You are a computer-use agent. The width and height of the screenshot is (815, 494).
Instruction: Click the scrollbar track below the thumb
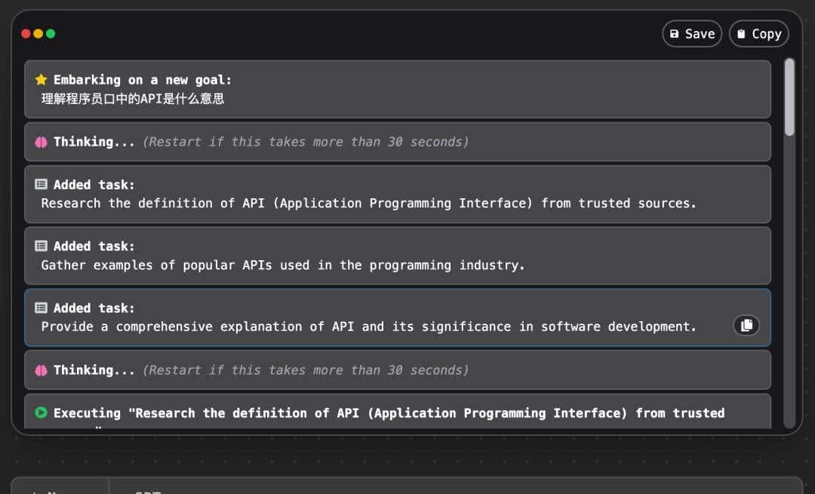789,287
